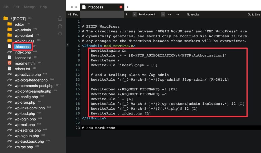Jump to the previous search result
This screenshot has height=153, width=261.
(170, 15)
